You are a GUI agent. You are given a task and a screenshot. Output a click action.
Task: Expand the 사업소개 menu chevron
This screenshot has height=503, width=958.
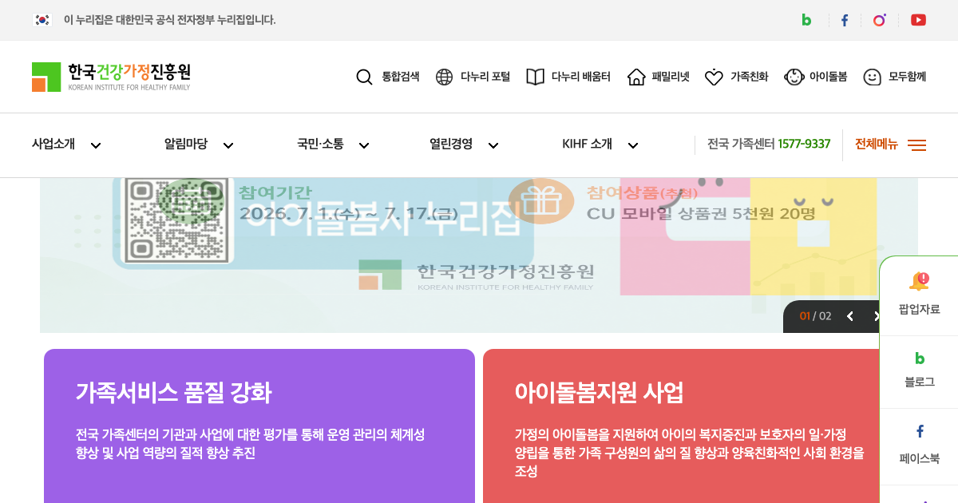point(96,145)
